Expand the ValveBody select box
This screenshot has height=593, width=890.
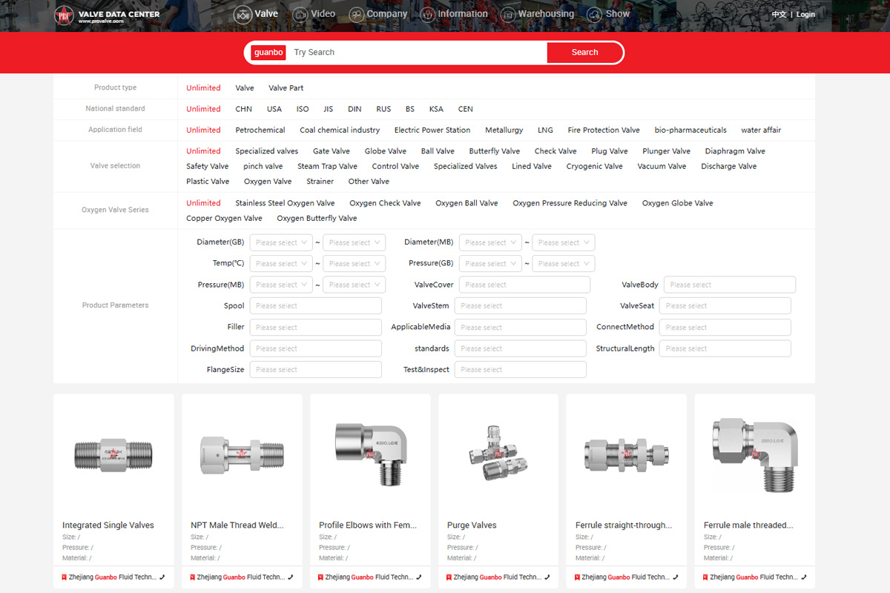coord(729,285)
